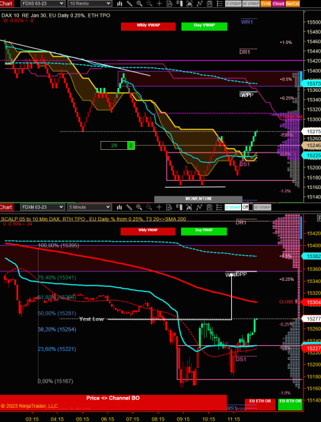Viewport: 321px width, 422px height.
Task: Open the 10 Renko interval dropdown
Action: pos(90,3)
